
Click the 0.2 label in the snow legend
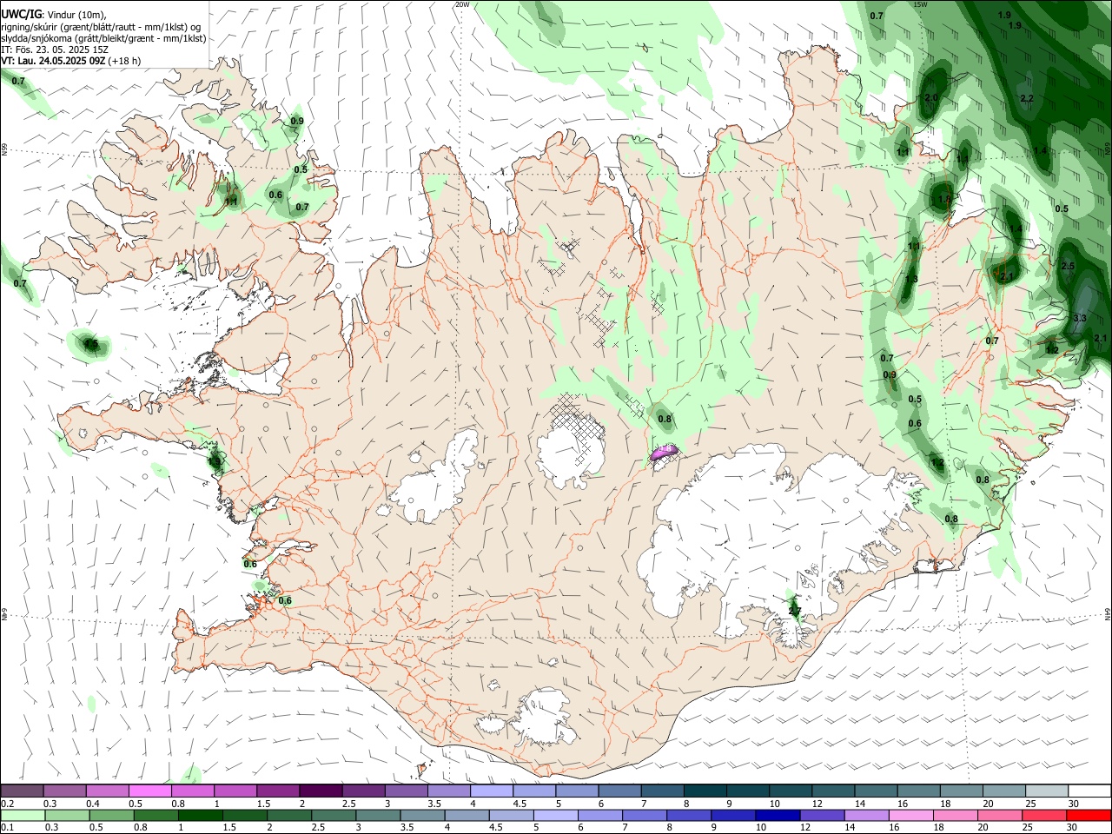[x=8, y=804]
